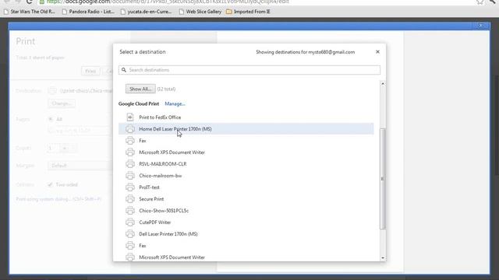Open the Imported From IE bookmarks folder
Viewport: 499px width, 280px height.
click(248, 12)
